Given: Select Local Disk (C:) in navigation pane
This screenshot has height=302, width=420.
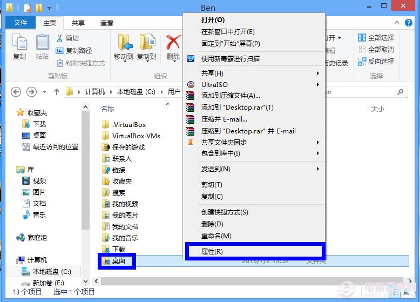Looking at the screenshot, I should 46,271.
